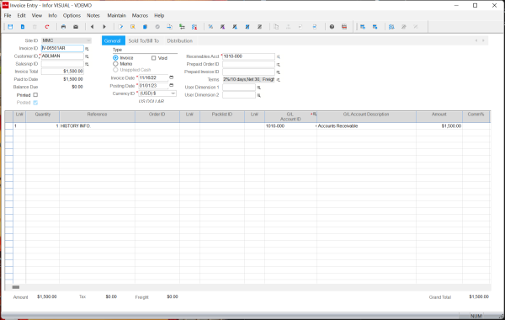505x320 pixels.
Task: Open the Prepaid Order ID lookup icon
Action: click(279, 65)
